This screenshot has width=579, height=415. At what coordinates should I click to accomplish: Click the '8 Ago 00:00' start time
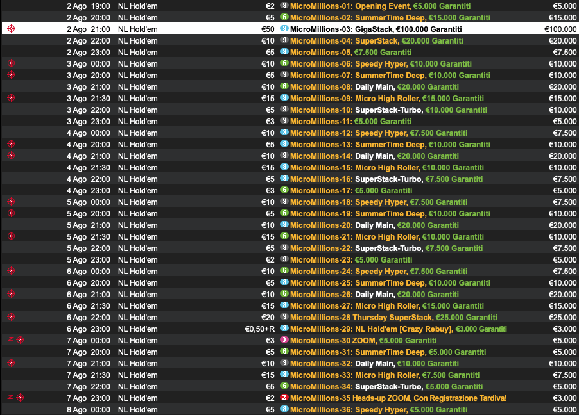point(88,410)
